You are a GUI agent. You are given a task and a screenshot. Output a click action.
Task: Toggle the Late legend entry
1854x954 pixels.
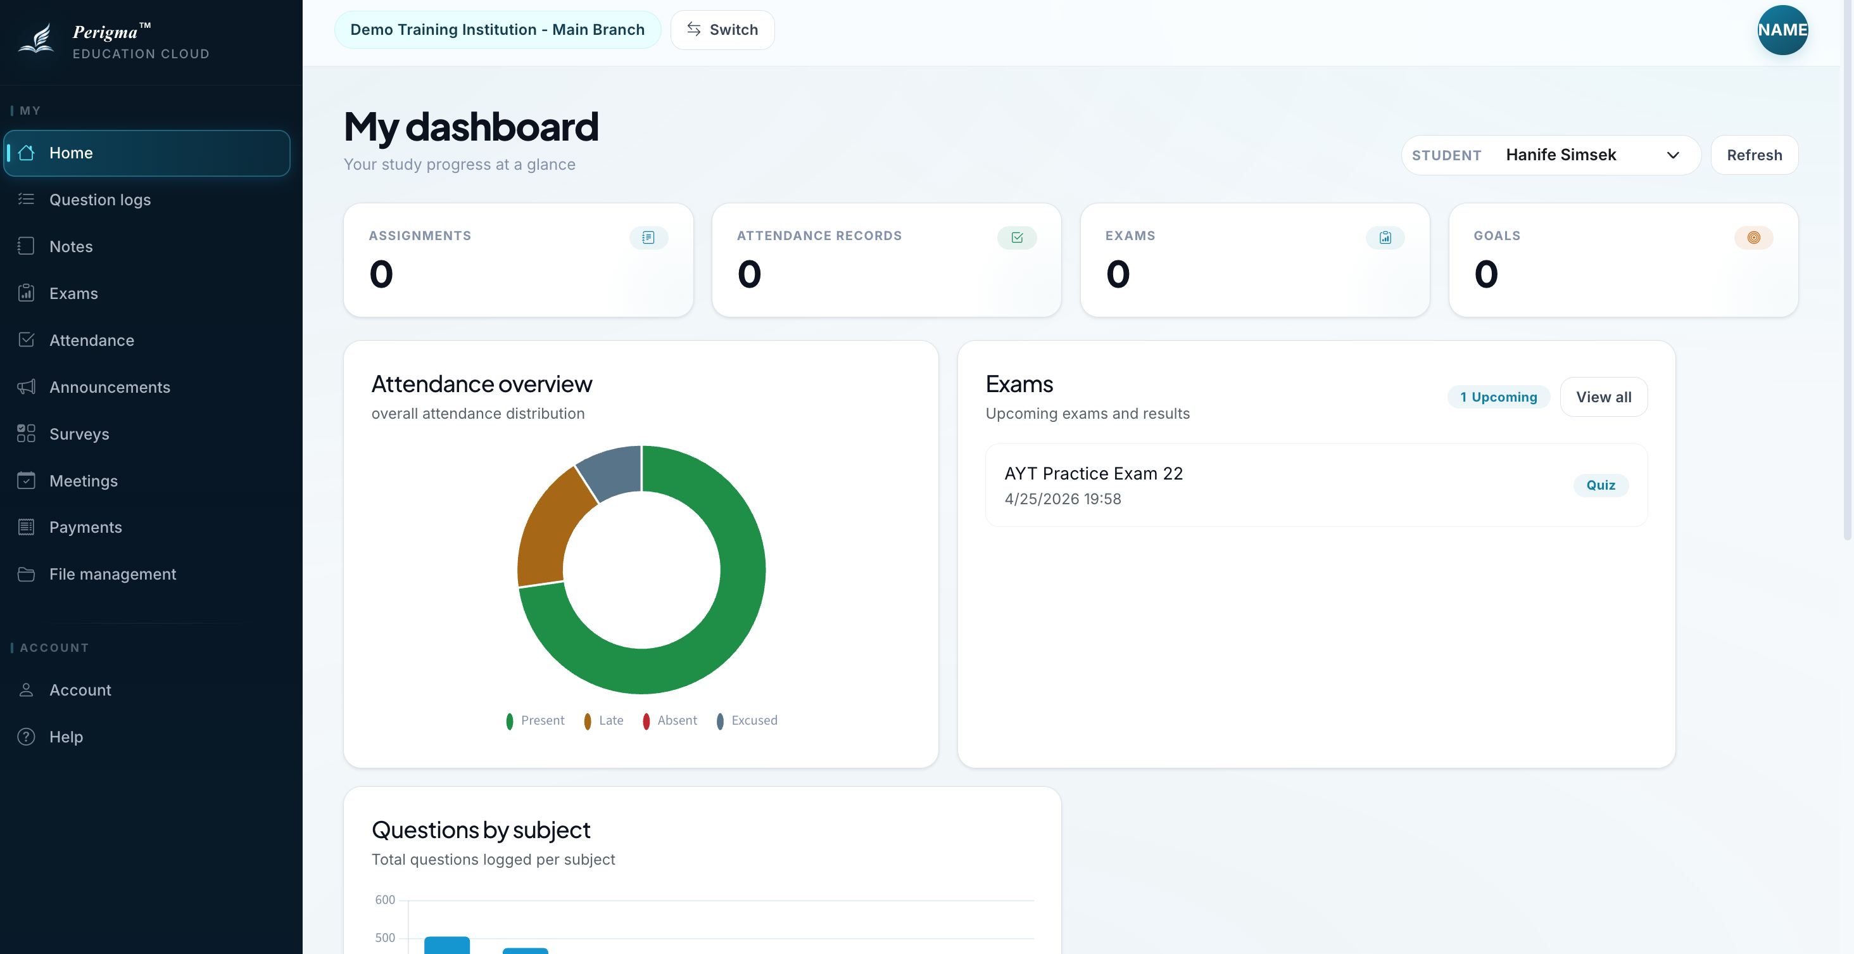pos(603,721)
